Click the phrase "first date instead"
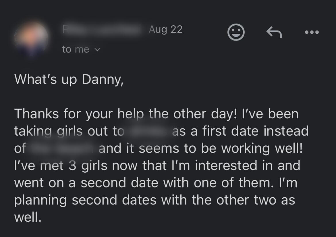The height and width of the screenshot is (237, 336). (255, 131)
